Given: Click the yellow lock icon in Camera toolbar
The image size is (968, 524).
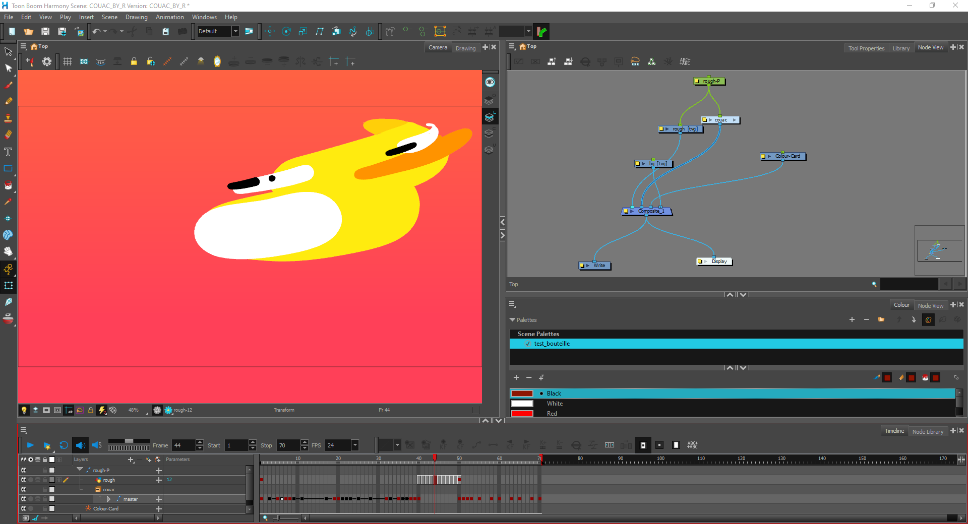Looking at the screenshot, I should pyautogui.click(x=134, y=61).
